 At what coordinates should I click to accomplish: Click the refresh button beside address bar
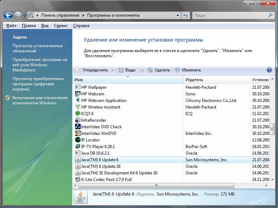[186, 15]
